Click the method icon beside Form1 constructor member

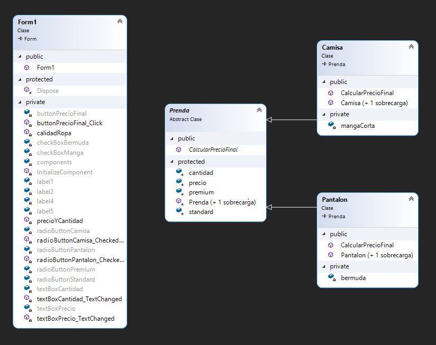click(26, 68)
